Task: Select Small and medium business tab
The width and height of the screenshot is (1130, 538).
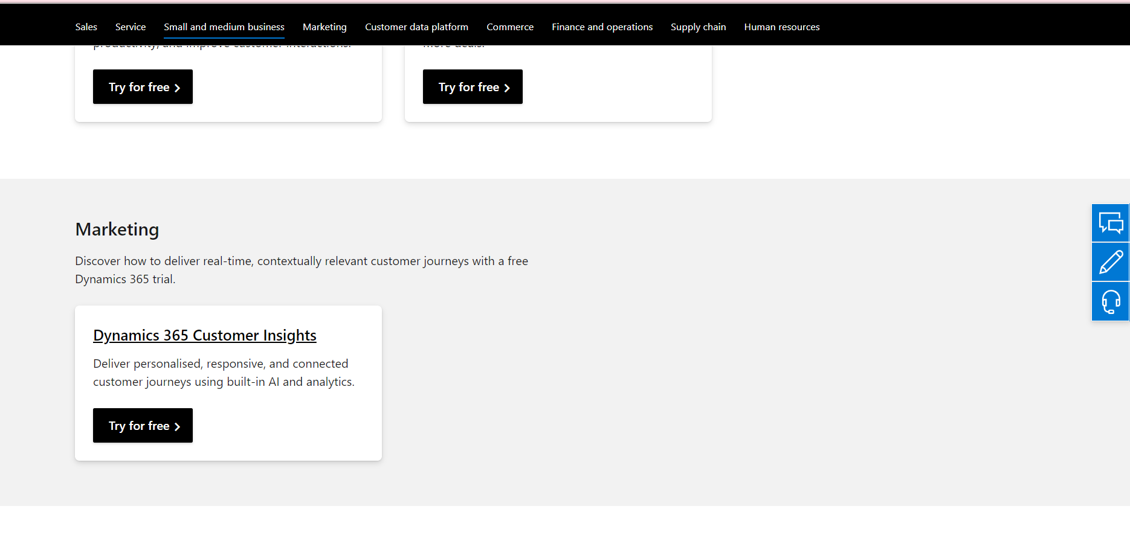Action: coord(224,27)
